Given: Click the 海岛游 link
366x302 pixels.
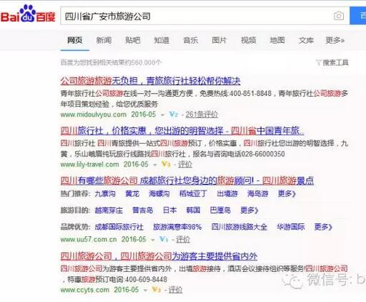Looking at the screenshot, I should pos(258,193).
